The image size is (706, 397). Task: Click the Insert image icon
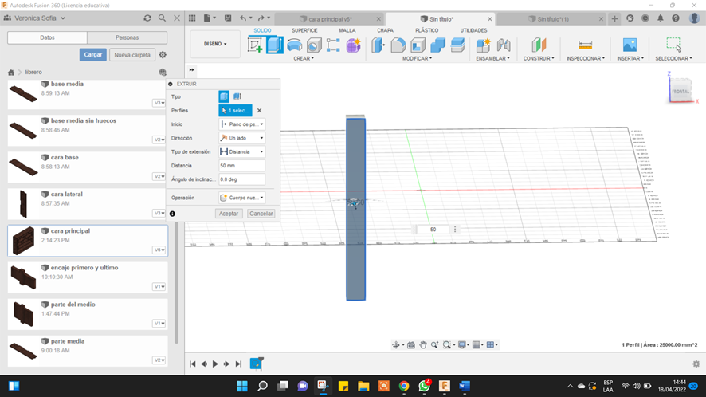point(630,45)
